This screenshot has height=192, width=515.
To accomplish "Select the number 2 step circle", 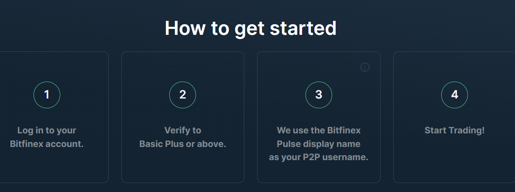I will 182,95.
